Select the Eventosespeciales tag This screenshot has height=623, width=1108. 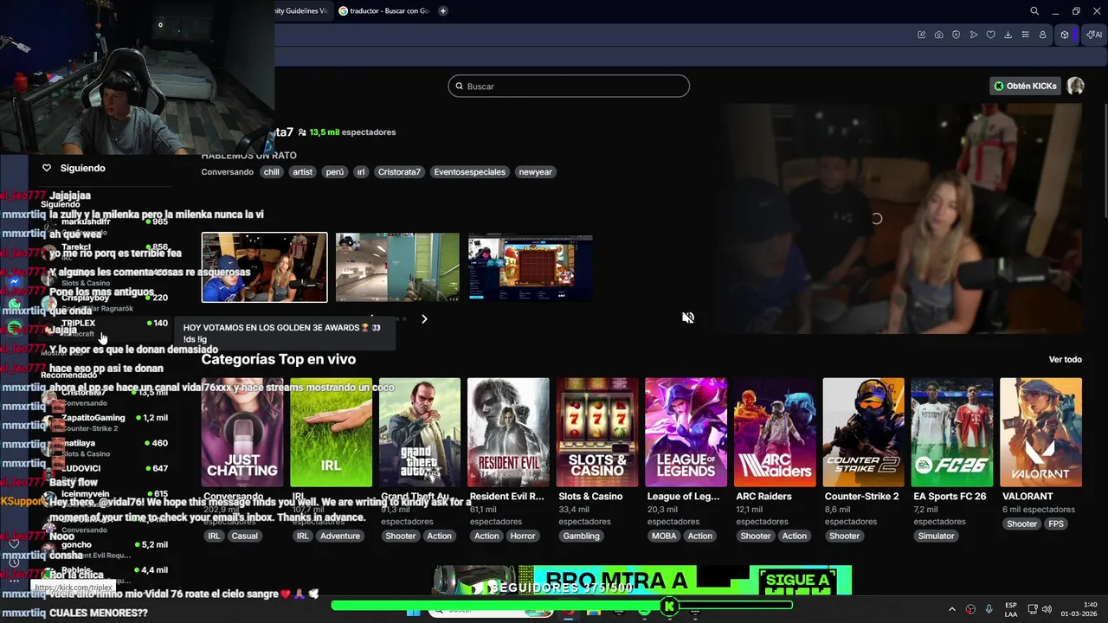point(469,172)
